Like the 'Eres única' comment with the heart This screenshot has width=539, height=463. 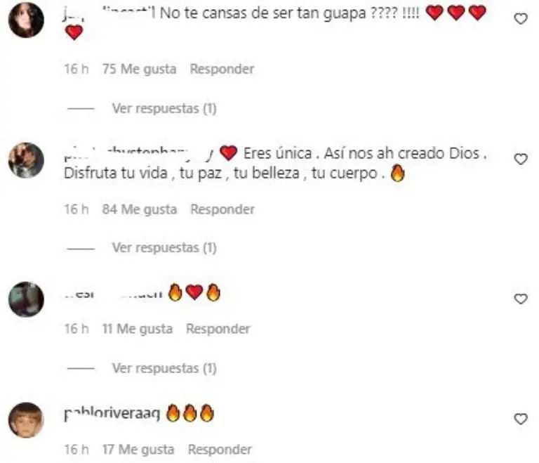click(521, 159)
